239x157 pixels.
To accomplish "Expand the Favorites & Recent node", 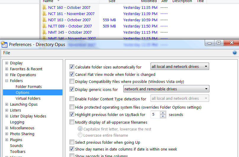I will [x=7, y=69].
